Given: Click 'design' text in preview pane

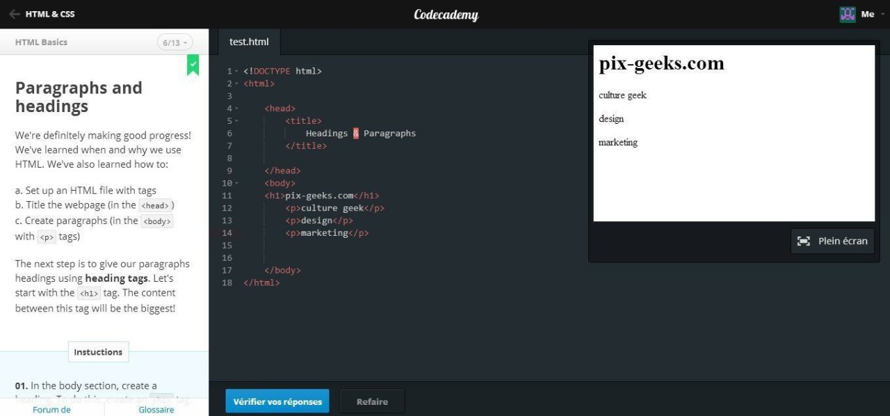Looking at the screenshot, I should [x=611, y=119].
